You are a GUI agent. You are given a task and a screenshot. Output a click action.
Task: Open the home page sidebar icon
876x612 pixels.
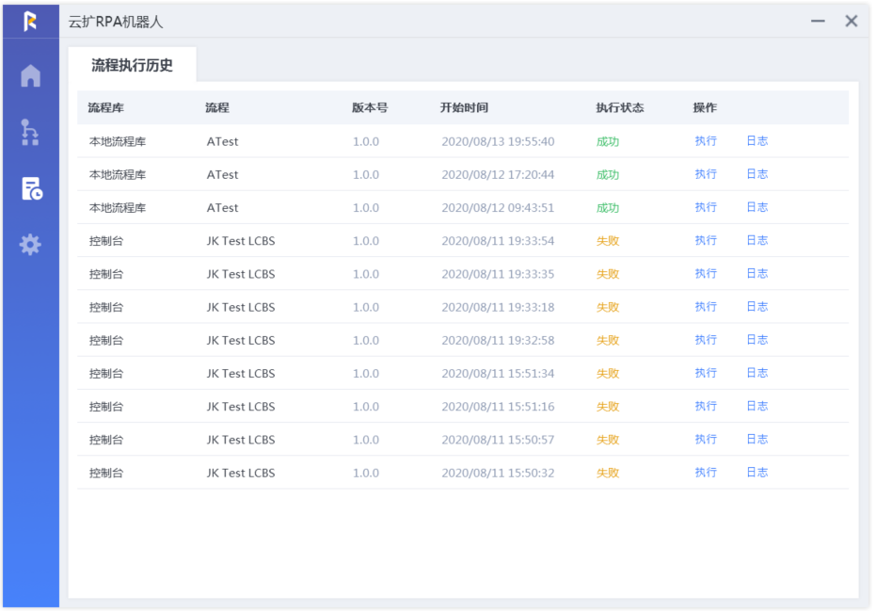click(31, 76)
